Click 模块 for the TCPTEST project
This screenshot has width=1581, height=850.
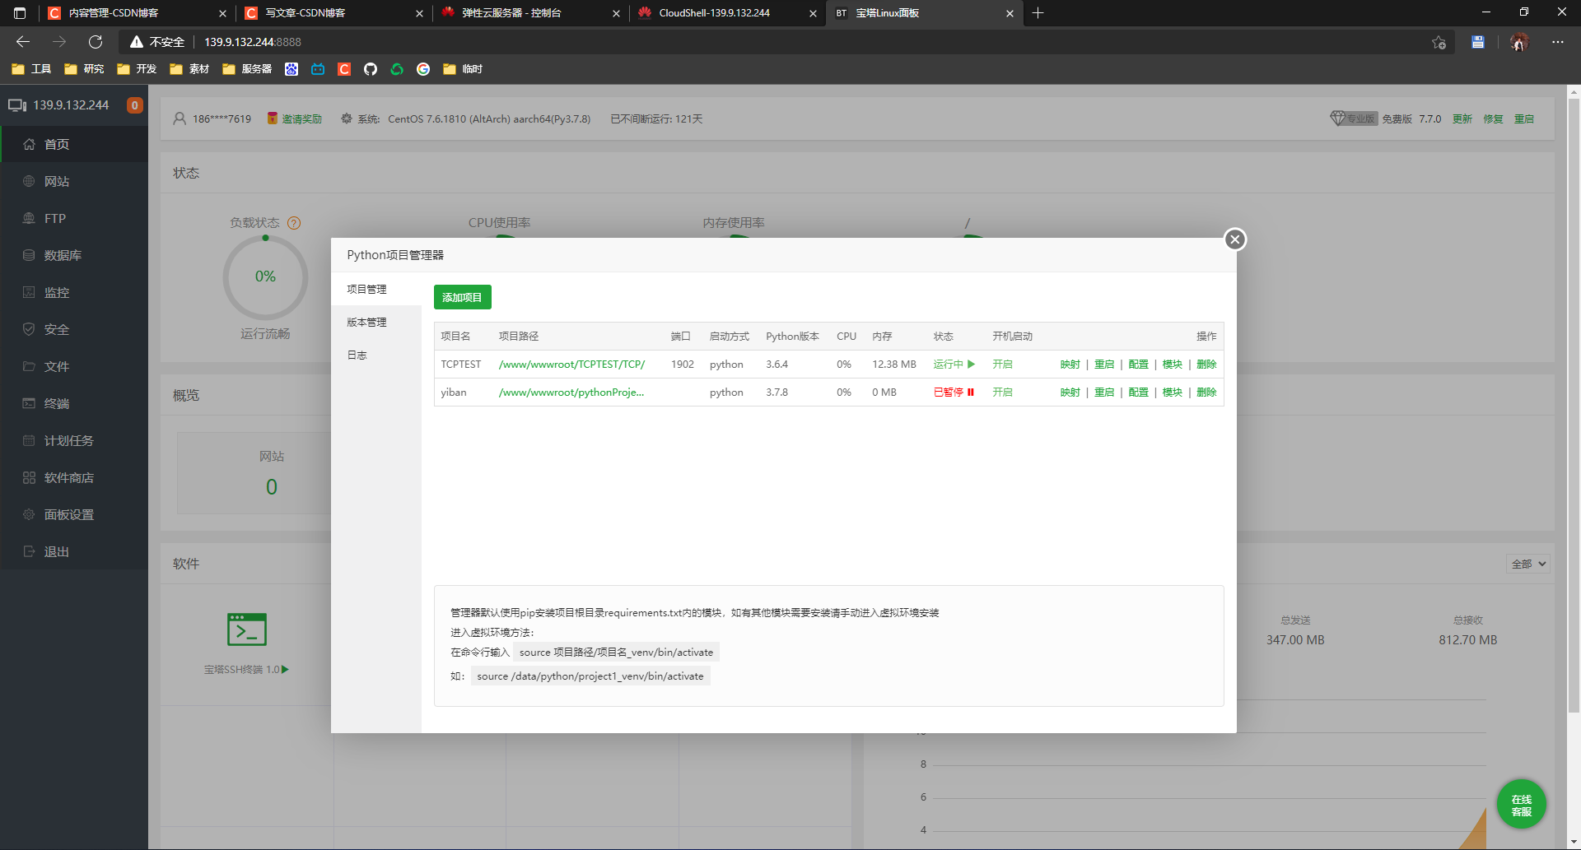(x=1172, y=364)
